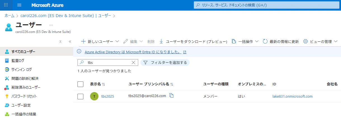Select すべてのユーザー in the sidebar

36,52
